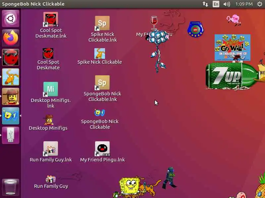Select Cool Spot Deskmate.lnk desktop shortcut
265x198 pixels.
51,25
